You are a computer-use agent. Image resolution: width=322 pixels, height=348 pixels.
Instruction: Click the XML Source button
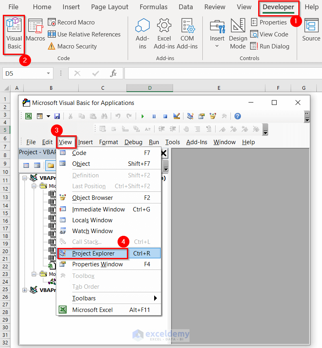tap(311, 30)
